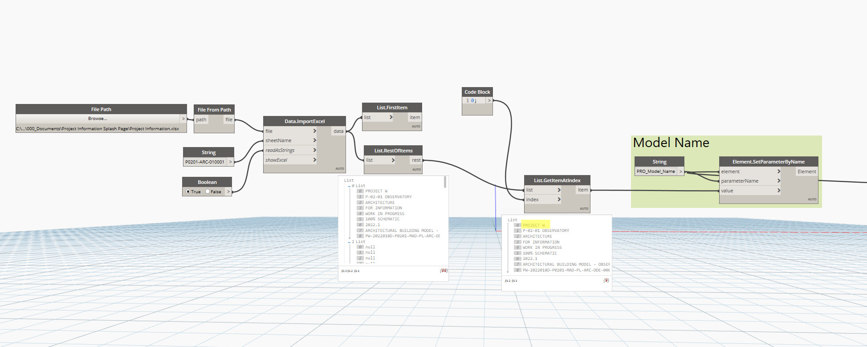The height and width of the screenshot is (347, 867).
Task: Click the AUTO lacing label on List.GetItemAtIndex
Action: coord(584,208)
